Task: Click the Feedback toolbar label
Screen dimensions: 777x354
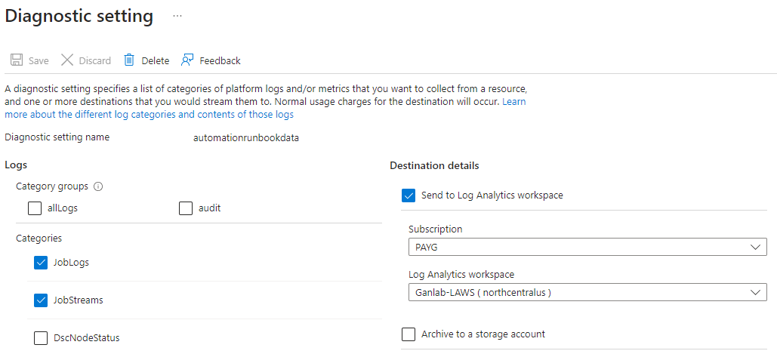Action: coord(220,60)
